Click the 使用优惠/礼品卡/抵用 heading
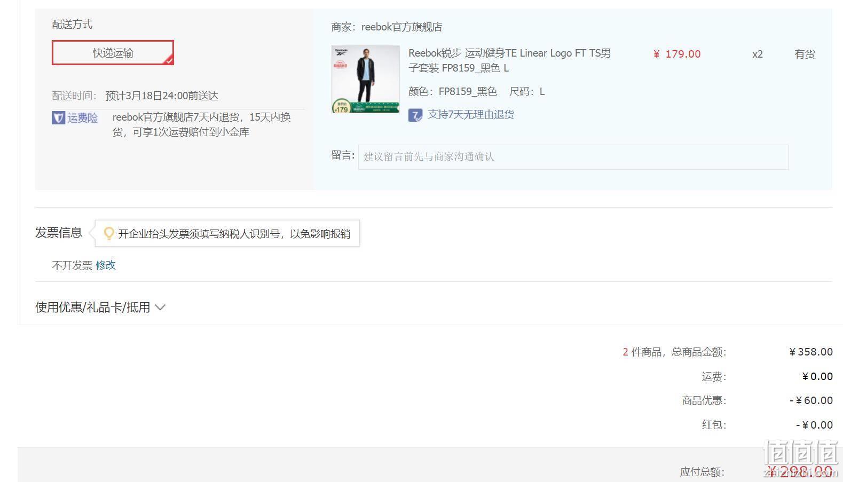 click(92, 307)
